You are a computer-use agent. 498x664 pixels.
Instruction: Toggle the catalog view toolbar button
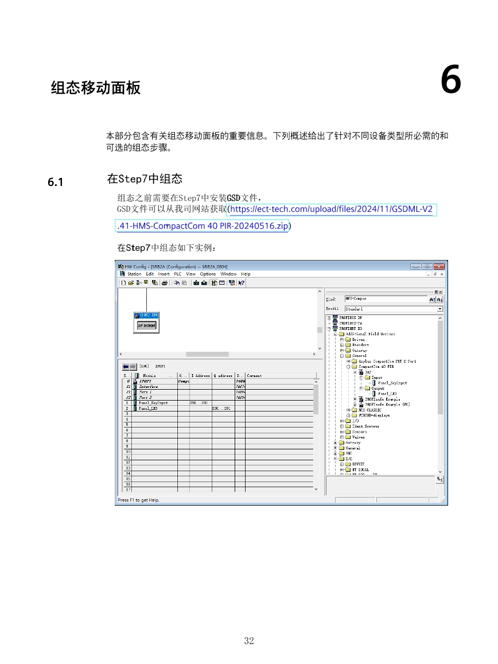click(x=214, y=283)
